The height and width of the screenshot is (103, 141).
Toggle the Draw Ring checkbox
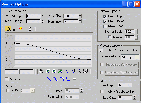[x=105, y=17]
